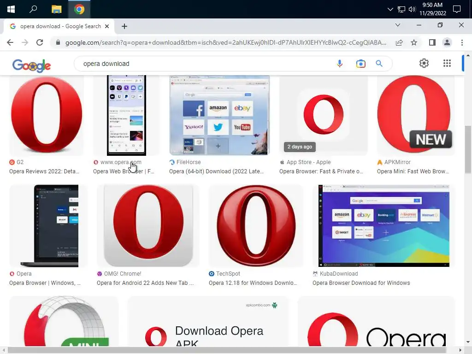View site information lock icon

point(58,42)
